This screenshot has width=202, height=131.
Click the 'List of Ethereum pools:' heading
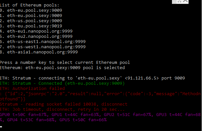(x=29, y=5)
